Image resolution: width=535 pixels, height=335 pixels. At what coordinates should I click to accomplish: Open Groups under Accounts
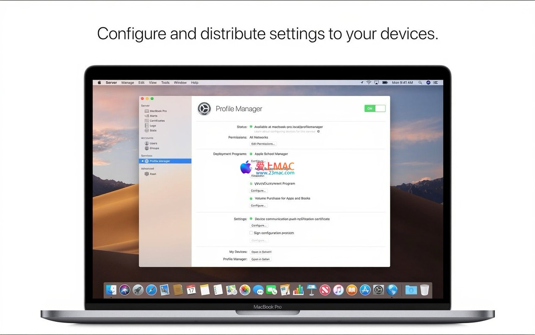[154, 148]
